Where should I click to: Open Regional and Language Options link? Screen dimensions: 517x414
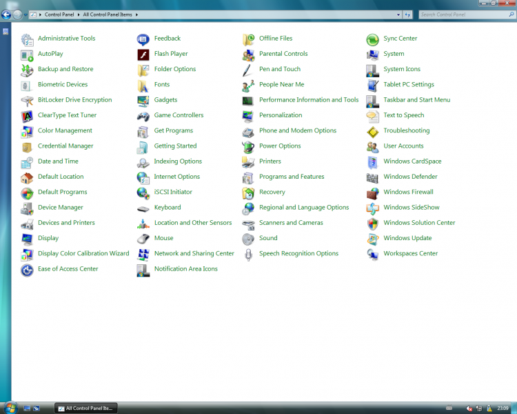304,207
